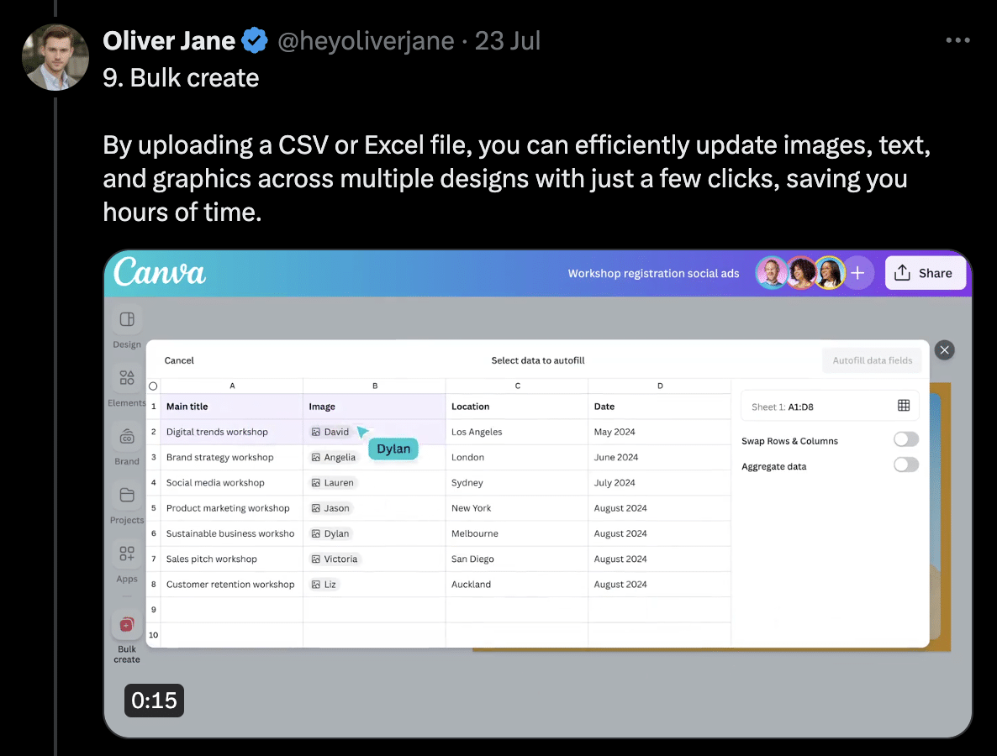997x756 pixels.
Task: Select column B header in the spreadsheet
Action: (x=374, y=385)
